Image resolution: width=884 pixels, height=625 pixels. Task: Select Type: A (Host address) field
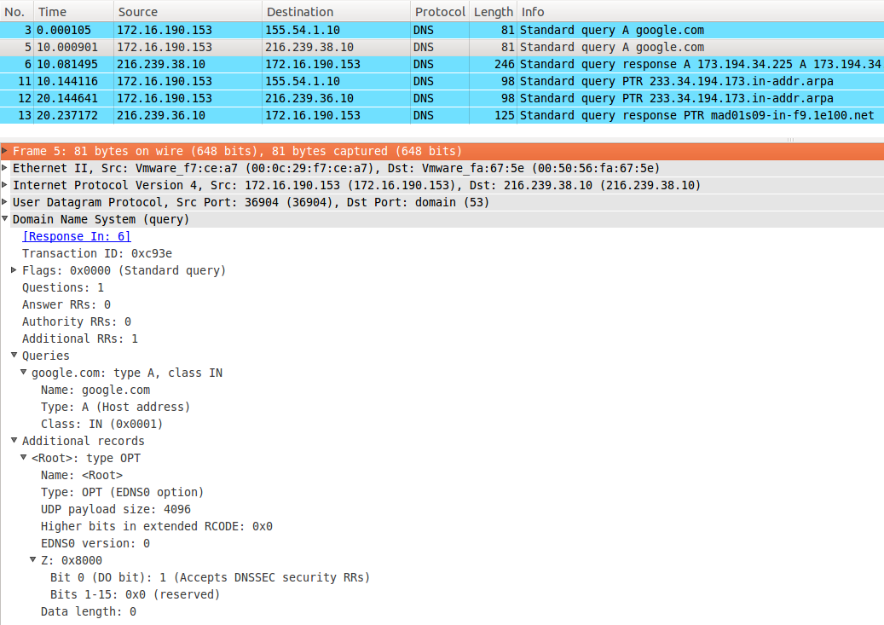pos(115,407)
